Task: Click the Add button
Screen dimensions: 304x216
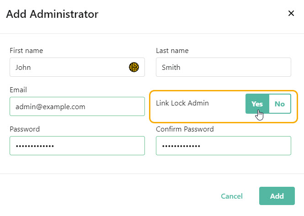Action: [277, 196]
